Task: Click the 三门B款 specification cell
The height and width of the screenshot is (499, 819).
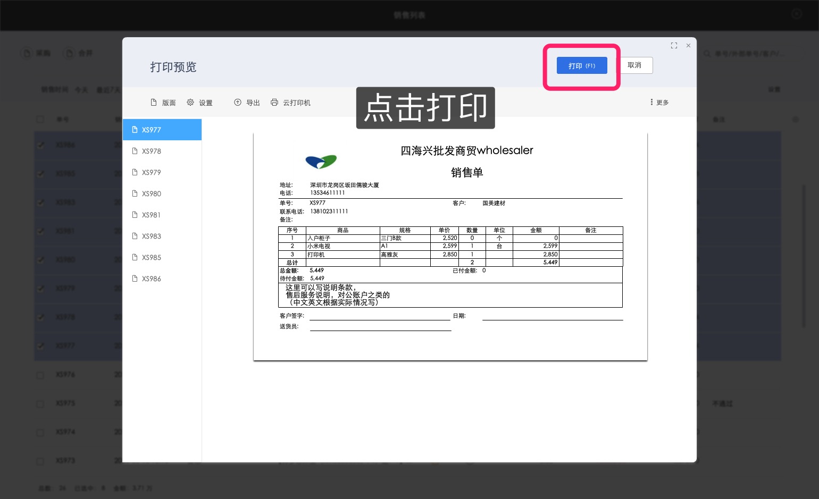Action: coord(405,239)
